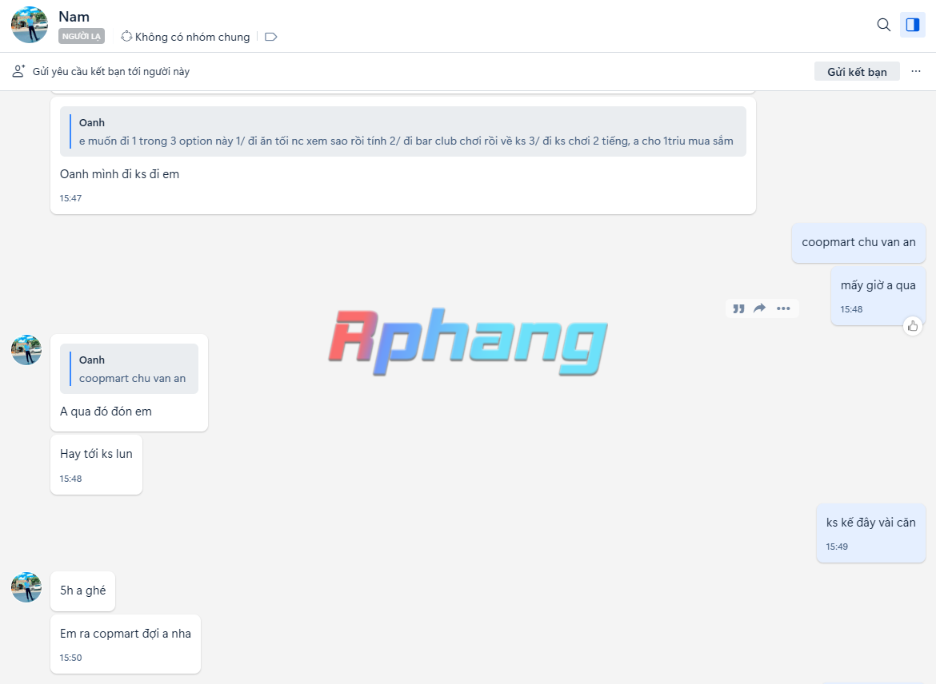
Task: Click 'Gửi yêu cầu kết bạn tới người này' text
Action: (x=111, y=72)
